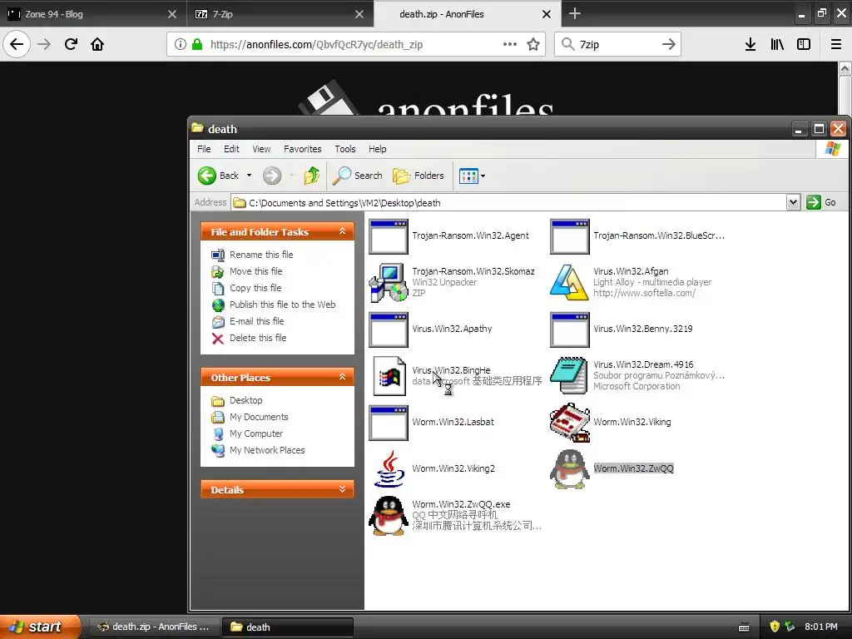This screenshot has height=639, width=852.
Task: Switch to the Zone 94 - Blog tab
Action: 92,14
